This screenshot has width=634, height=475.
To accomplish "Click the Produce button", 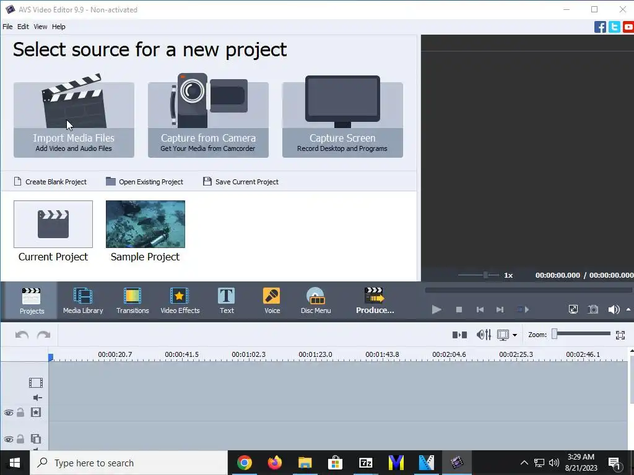I will coord(375,301).
